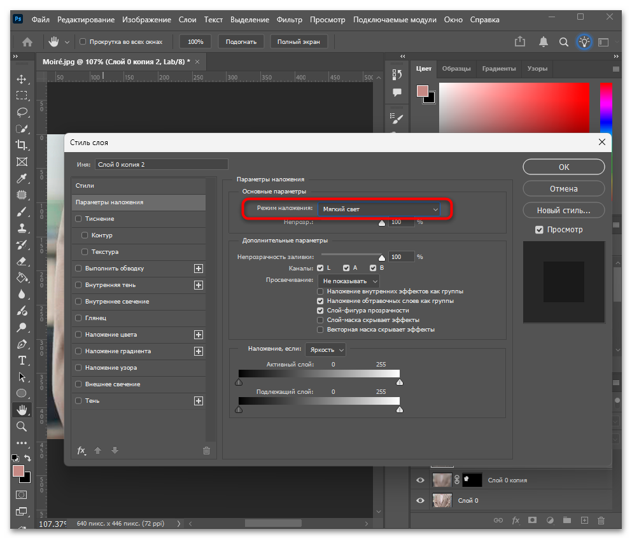This screenshot has height=539, width=632.
Task: Enable Слой-маска скрывает эффекты checkbox
Action: pos(320,320)
